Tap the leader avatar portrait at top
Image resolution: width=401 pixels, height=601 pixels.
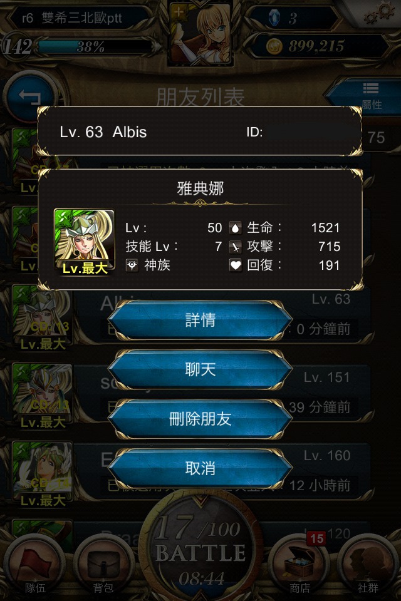pos(200,33)
